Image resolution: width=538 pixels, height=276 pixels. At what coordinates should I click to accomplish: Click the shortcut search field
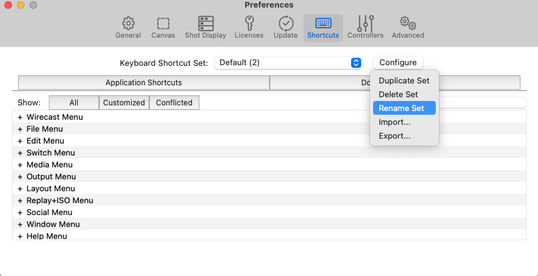(x=482, y=102)
